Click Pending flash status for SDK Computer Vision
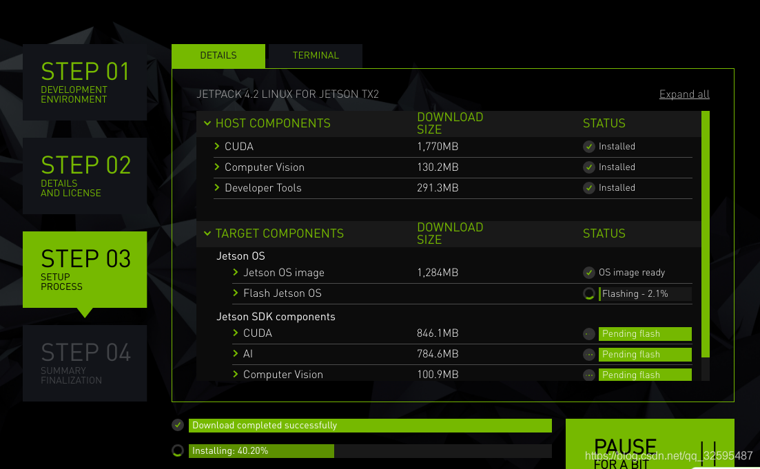 [x=645, y=375]
